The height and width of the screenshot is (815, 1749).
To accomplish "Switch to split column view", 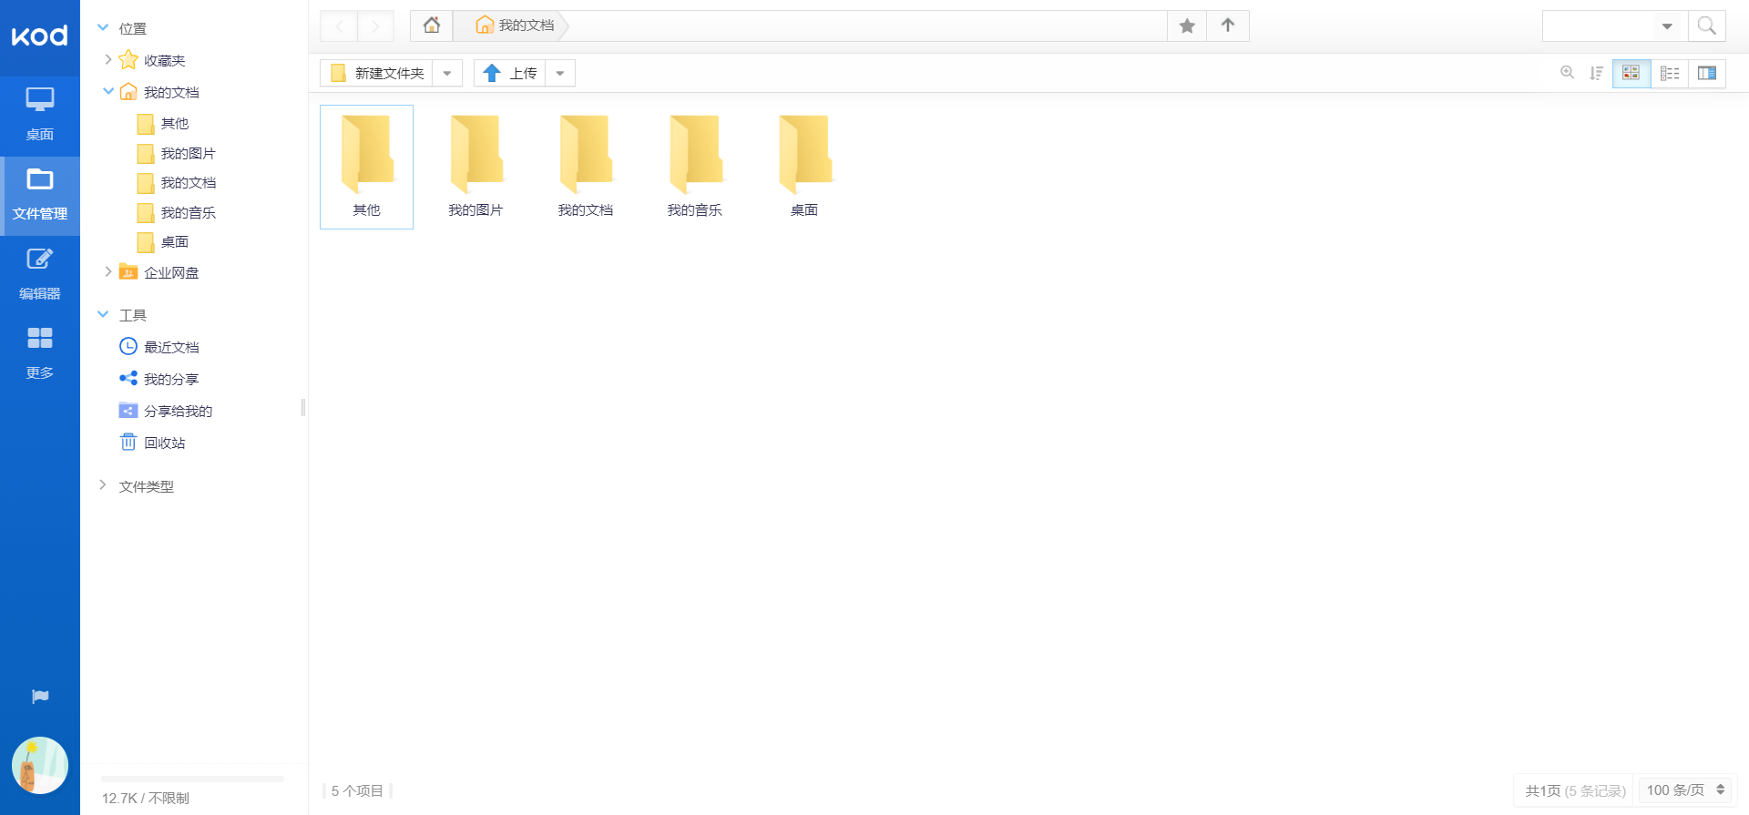I will (1707, 73).
